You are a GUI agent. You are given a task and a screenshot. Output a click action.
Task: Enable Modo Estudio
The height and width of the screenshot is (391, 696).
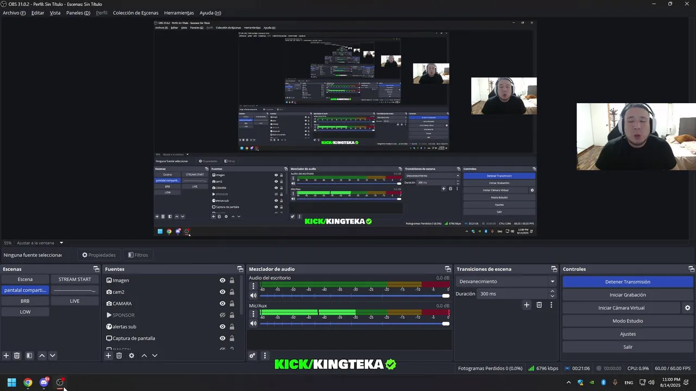pyautogui.click(x=627, y=321)
